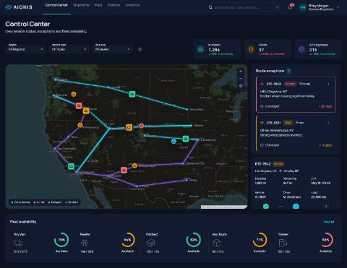Click driver name M. Anderson
347x268 pixels.
point(292,197)
